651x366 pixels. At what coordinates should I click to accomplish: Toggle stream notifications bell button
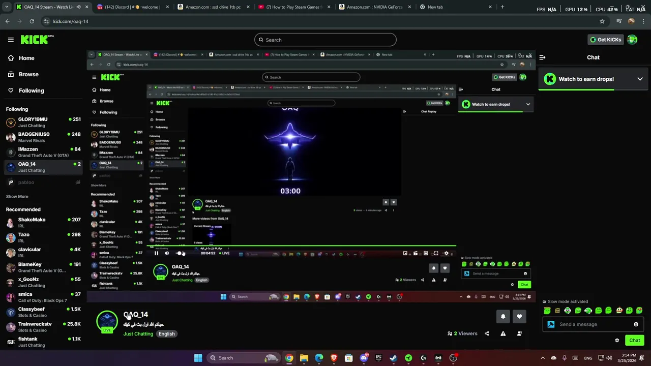[x=503, y=316]
